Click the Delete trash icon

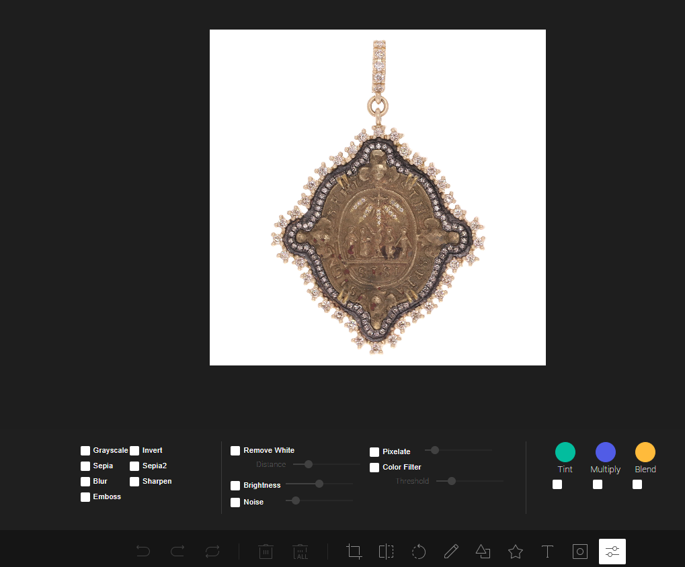point(266,552)
